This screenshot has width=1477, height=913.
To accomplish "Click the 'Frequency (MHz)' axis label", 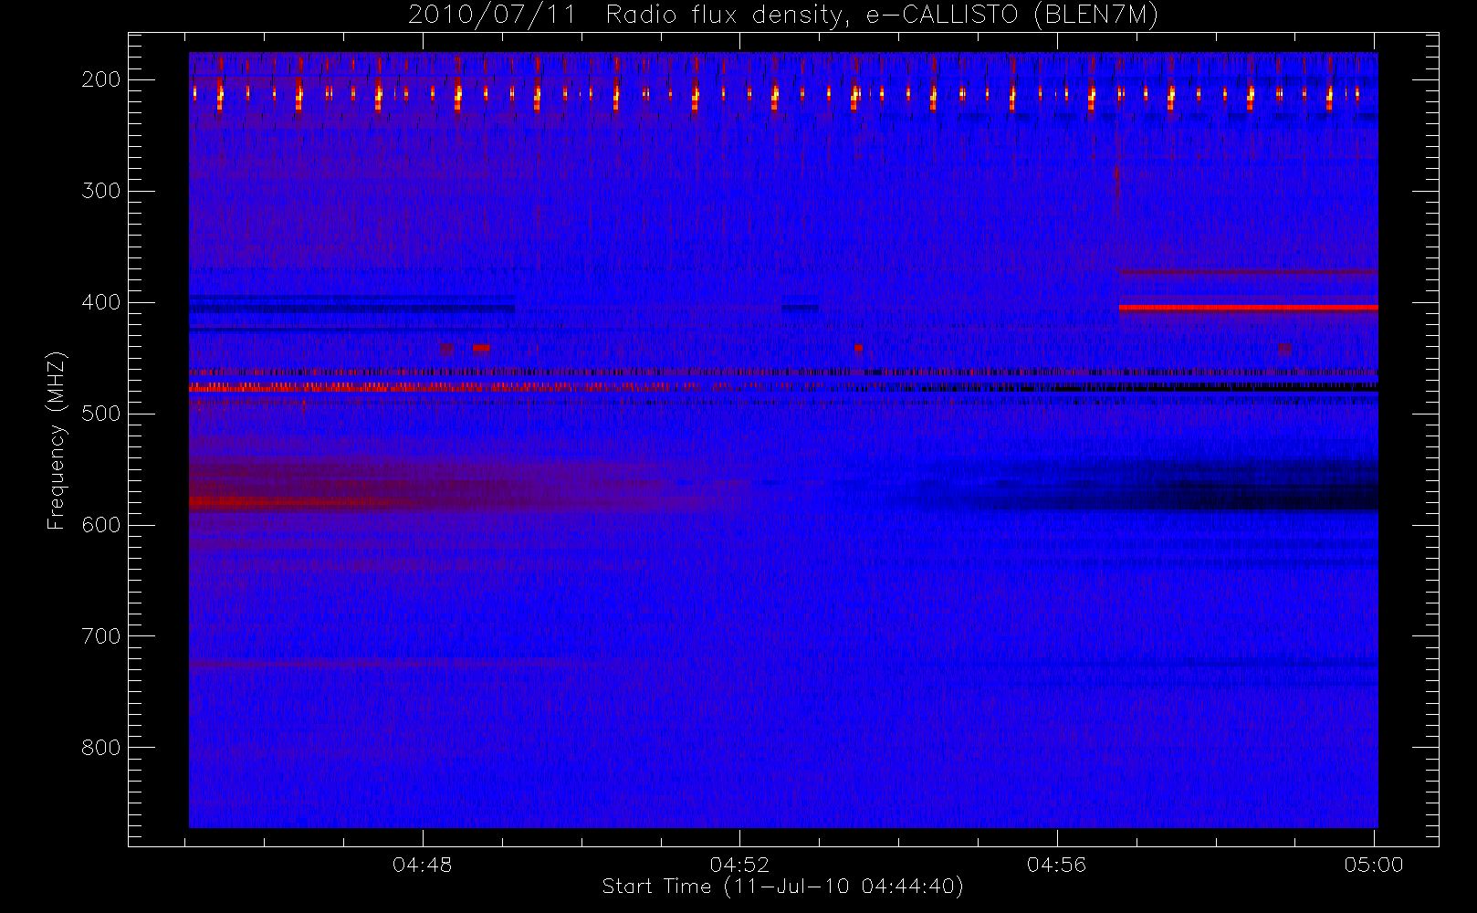I will coord(57,440).
